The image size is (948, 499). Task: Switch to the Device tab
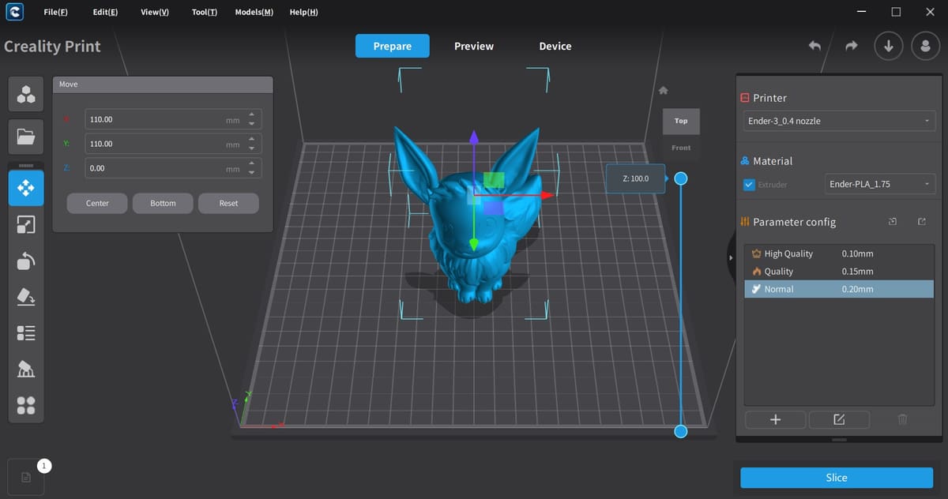coord(555,46)
